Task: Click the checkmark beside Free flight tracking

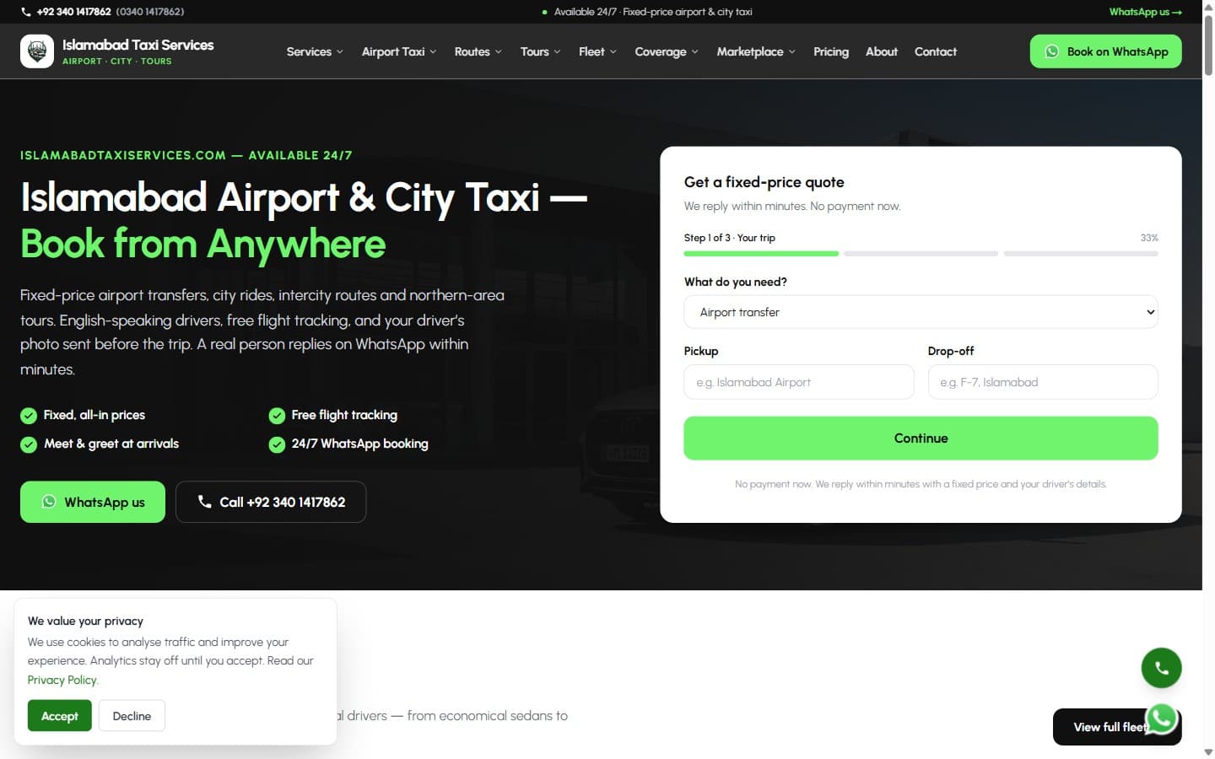Action: (277, 416)
